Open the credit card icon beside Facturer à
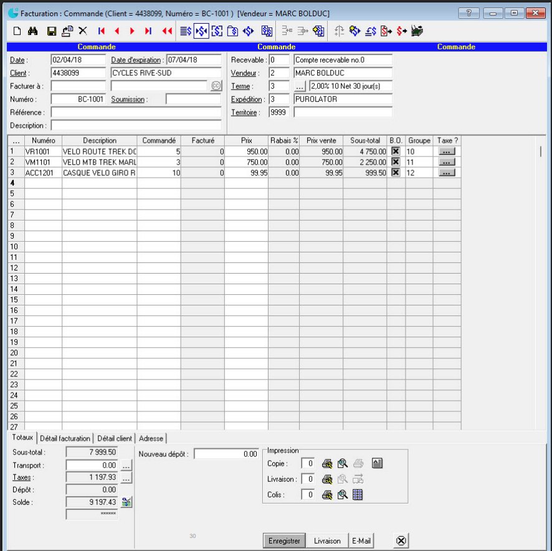Image resolution: width=552 pixels, height=551 pixels. coord(216,85)
